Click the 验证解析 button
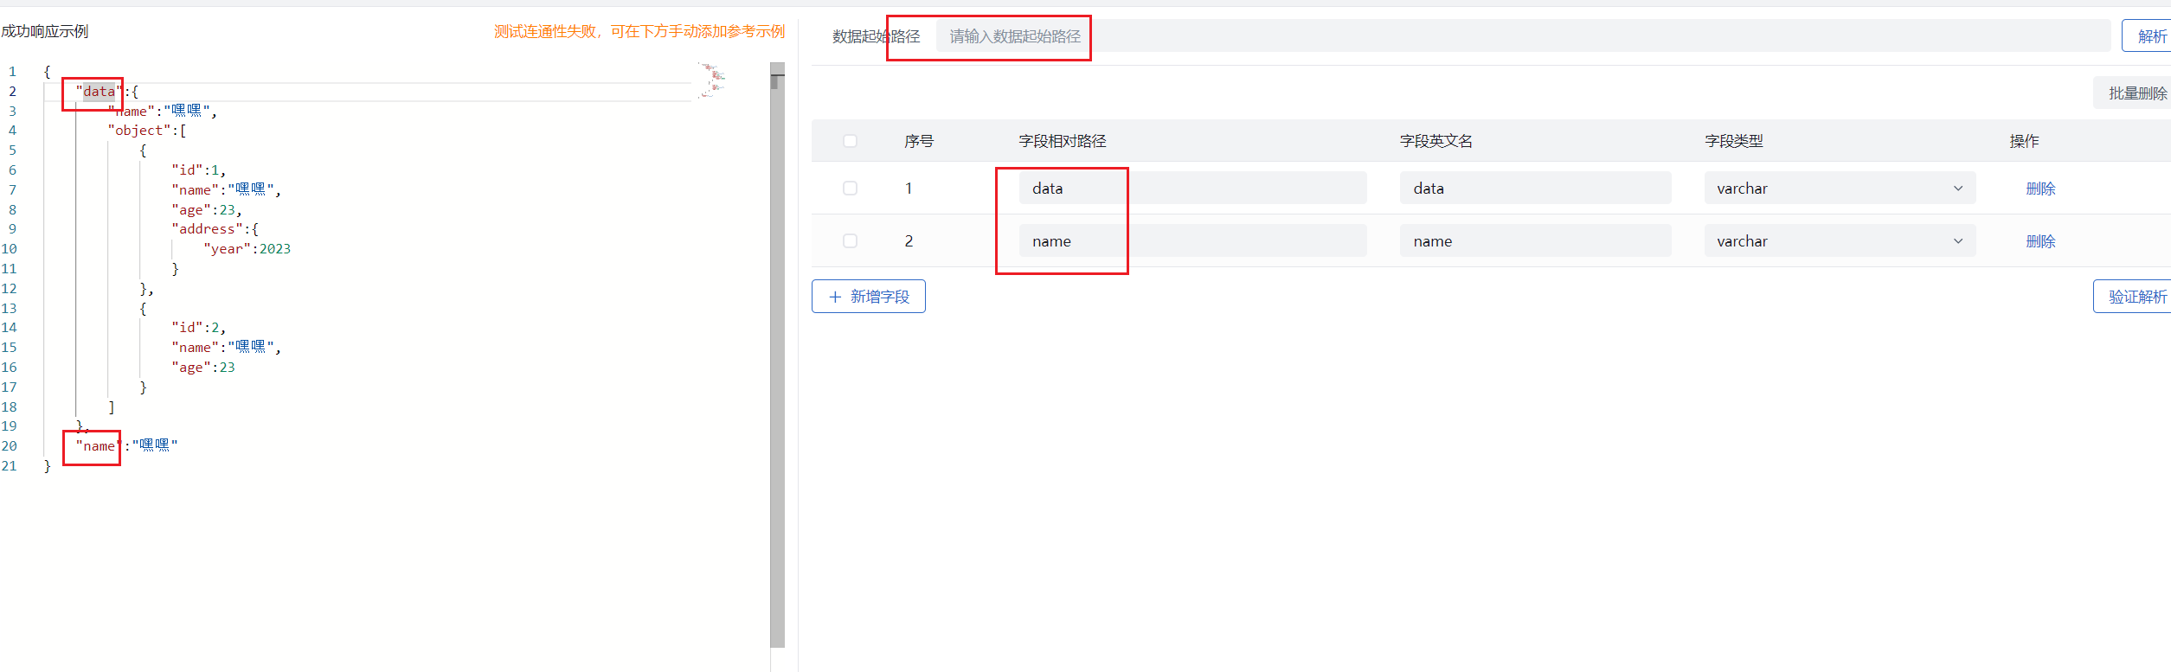 pos(2133,297)
